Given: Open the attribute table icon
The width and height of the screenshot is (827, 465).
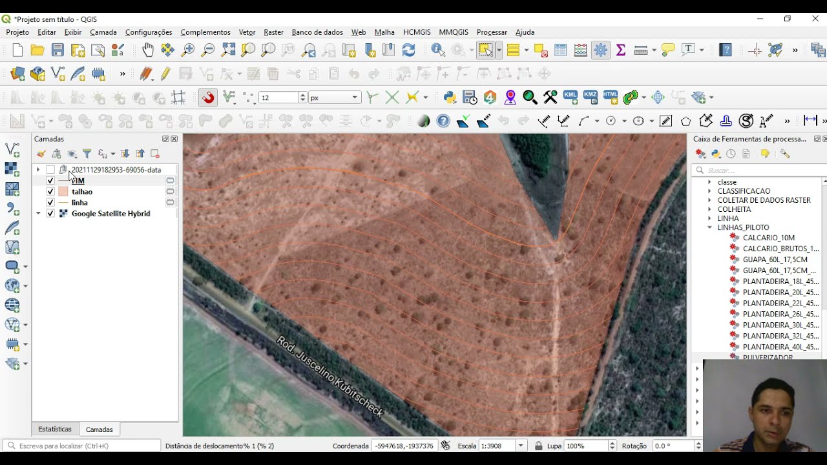Looking at the screenshot, I should [x=560, y=50].
